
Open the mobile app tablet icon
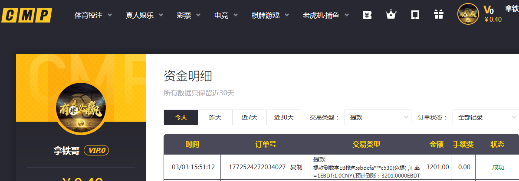(x=415, y=15)
